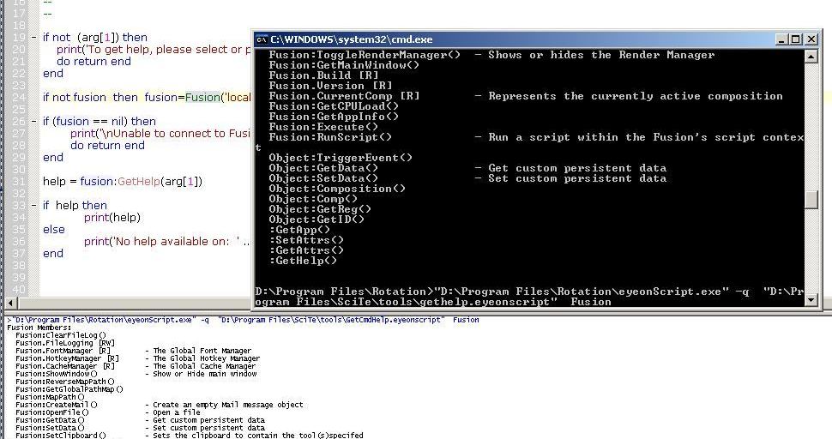Viewport: 832px width, 439px height.
Task: Click 'Fusion:ToggleRenderManager()' in the cmd window
Action: [365, 55]
